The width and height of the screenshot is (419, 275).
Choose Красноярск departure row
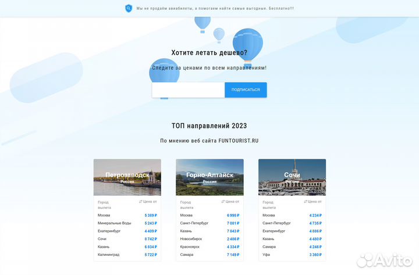pos(210,247)
